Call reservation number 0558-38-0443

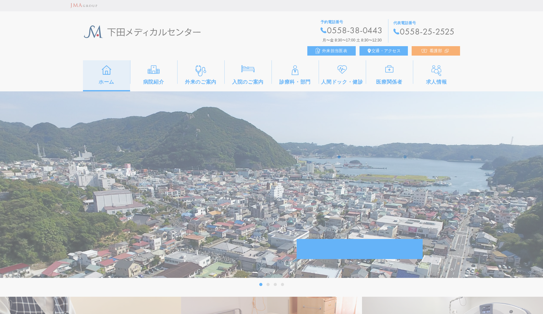coord(354,30)
